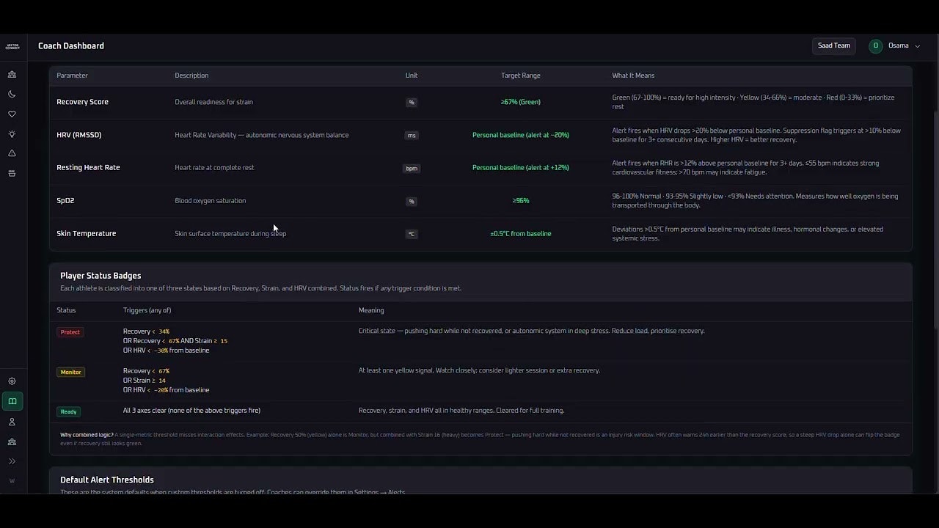Click the Player Status Badges heading

pos(101,276)
